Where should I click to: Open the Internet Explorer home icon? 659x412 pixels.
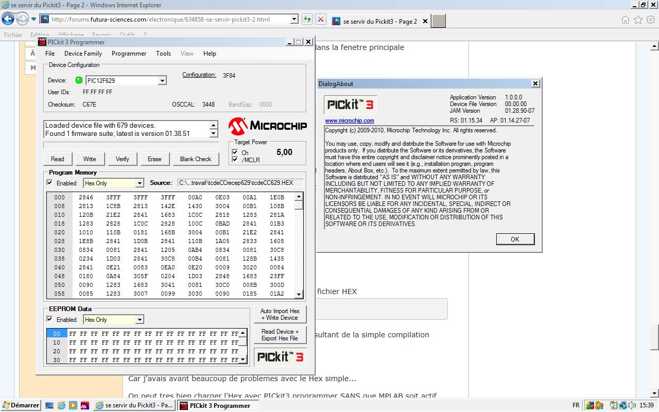(626, 20)
